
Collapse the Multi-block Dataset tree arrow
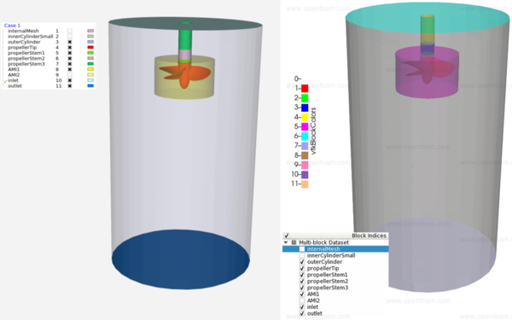286,242
